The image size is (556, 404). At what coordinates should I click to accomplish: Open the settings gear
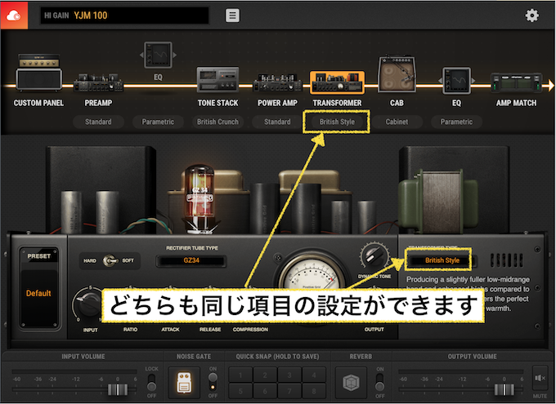pos(531,16)
